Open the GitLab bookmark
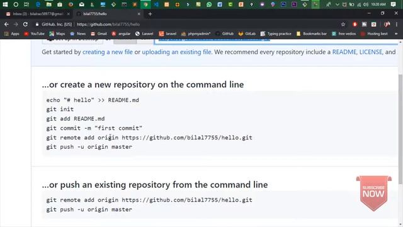 tap(247, 33)
